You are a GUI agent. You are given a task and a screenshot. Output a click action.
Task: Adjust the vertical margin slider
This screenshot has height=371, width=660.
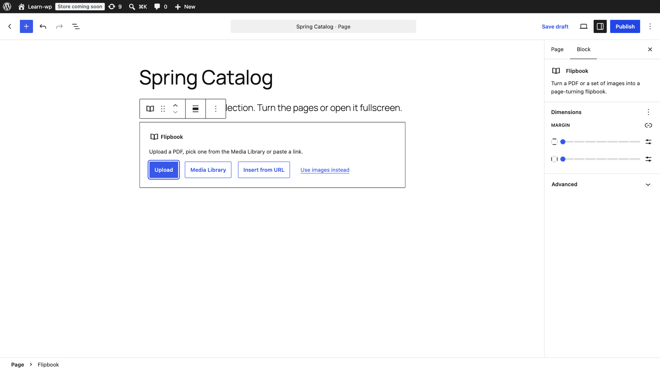coord(600,142)
